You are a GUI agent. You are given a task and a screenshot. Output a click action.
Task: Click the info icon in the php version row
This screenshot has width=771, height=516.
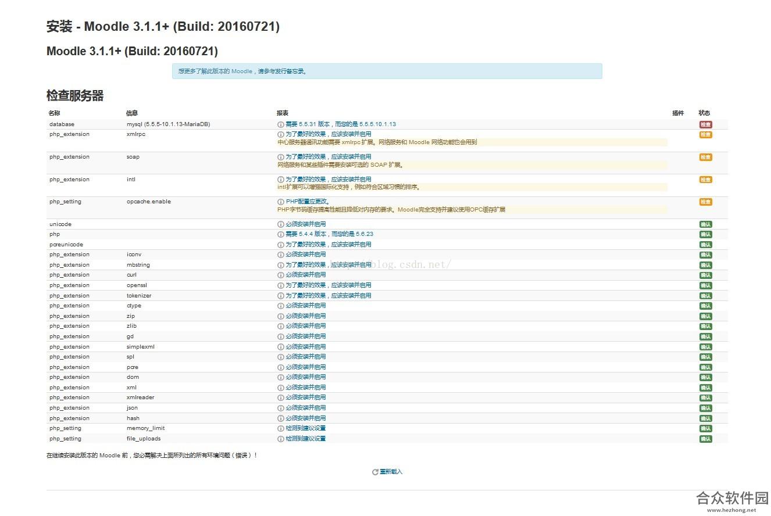point(281,234)
